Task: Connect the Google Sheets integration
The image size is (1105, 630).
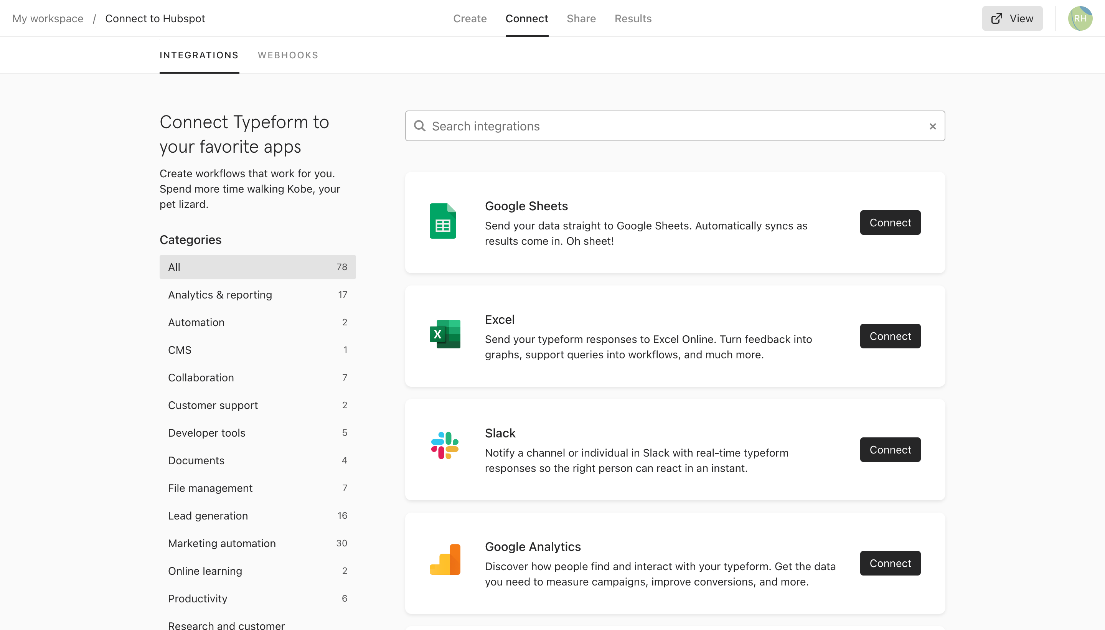Action: 890,223
